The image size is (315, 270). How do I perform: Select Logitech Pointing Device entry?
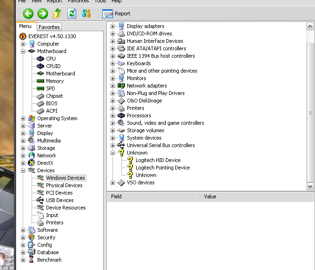tap(163, 168)
